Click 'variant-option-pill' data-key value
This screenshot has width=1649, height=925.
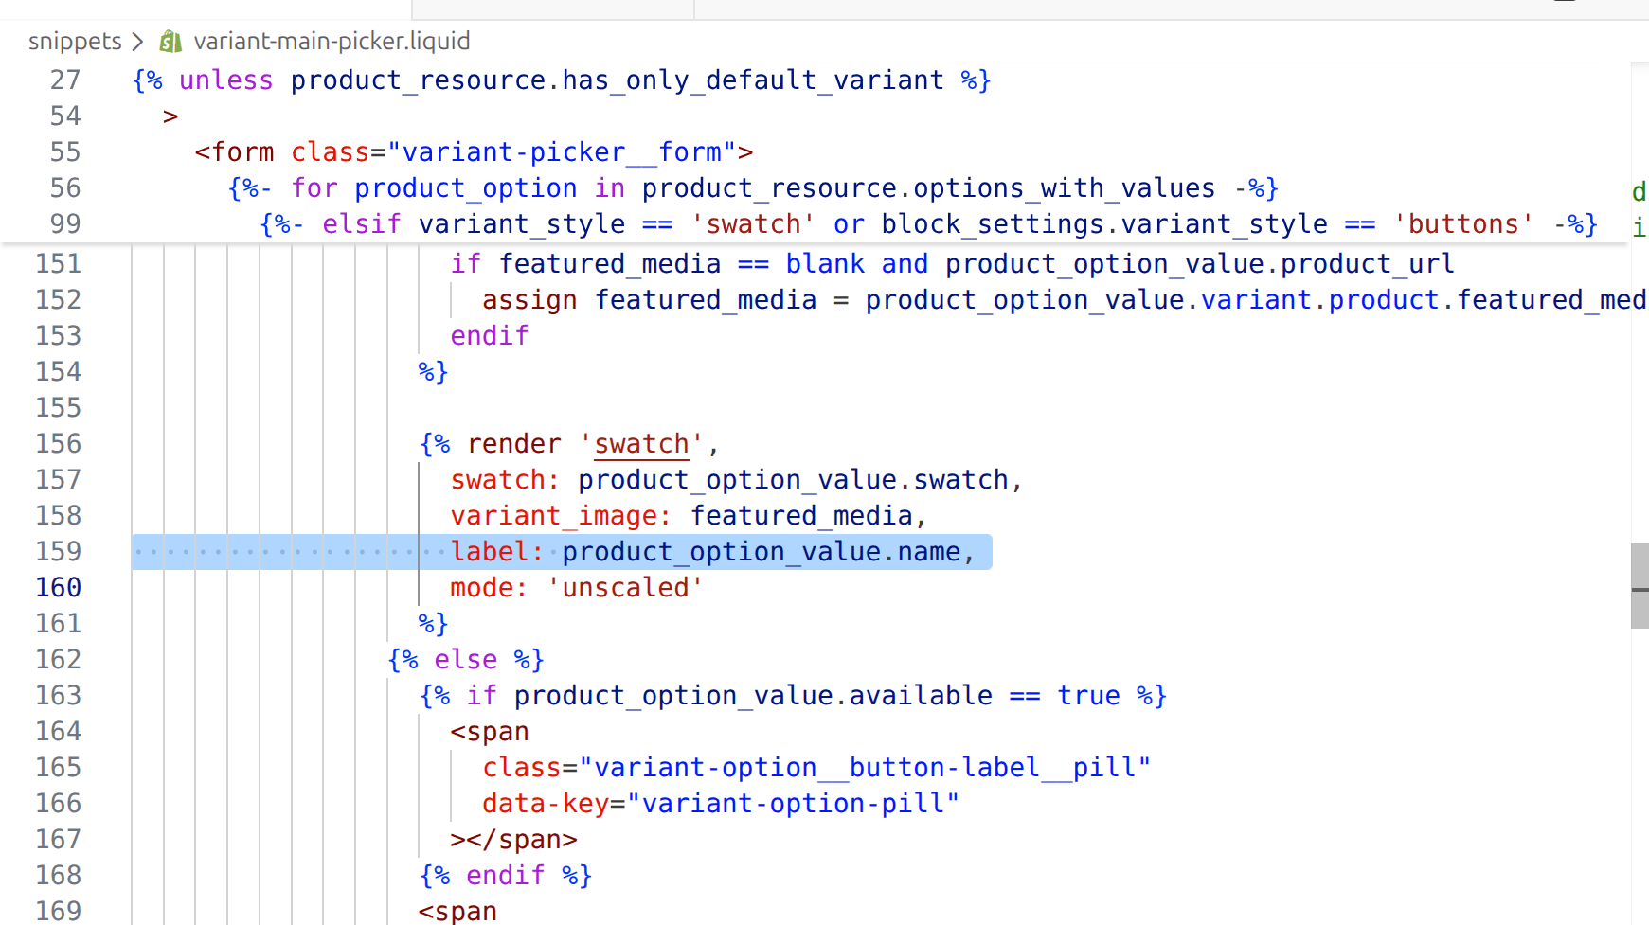794,804
